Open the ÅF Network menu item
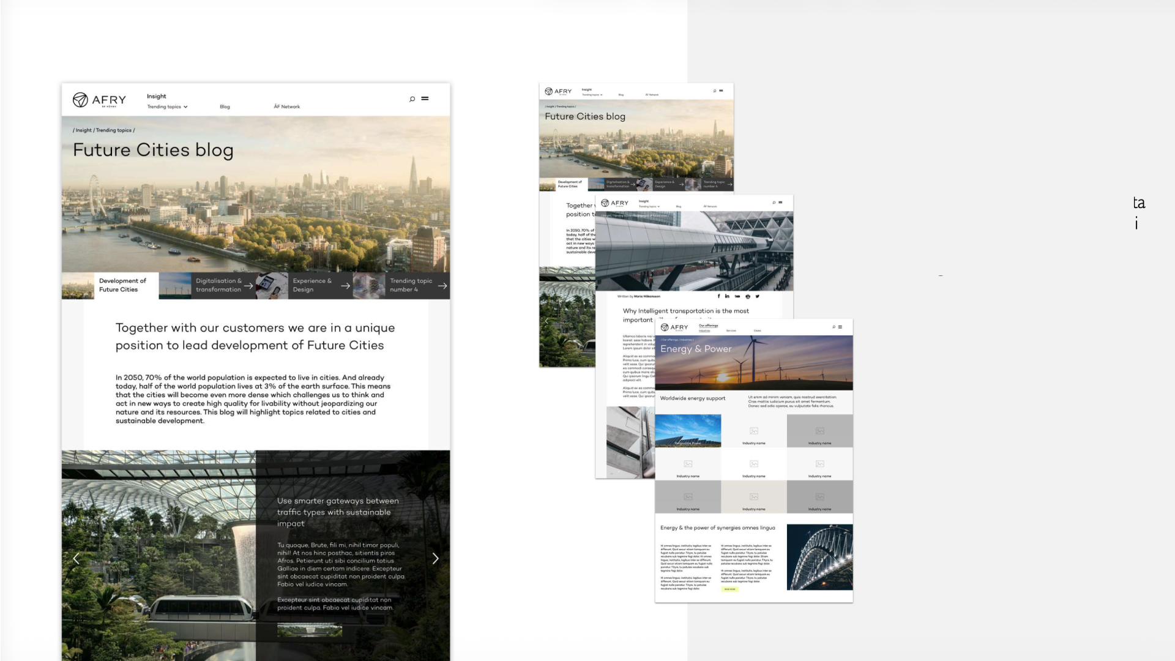 click(286, 106)
